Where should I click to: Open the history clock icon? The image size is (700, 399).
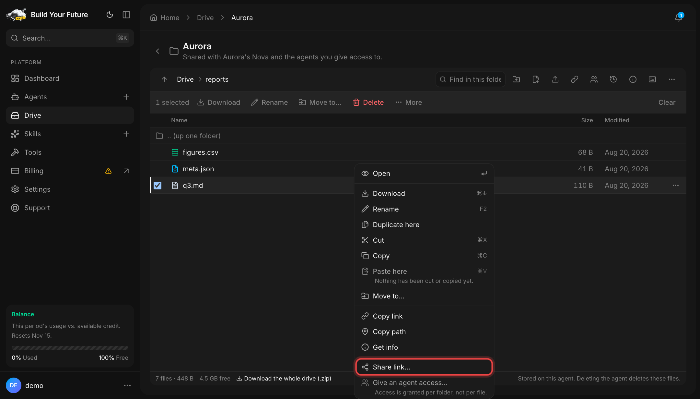[613, 79]
